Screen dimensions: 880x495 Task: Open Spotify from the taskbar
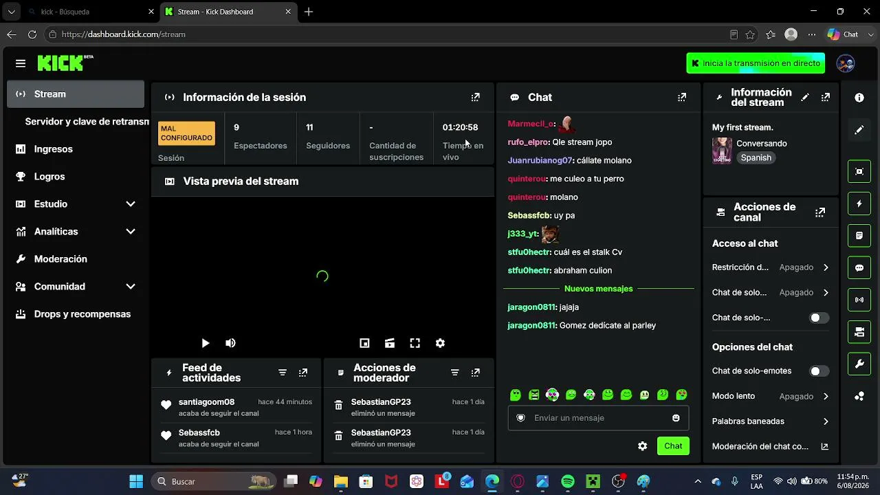[568, 481]
